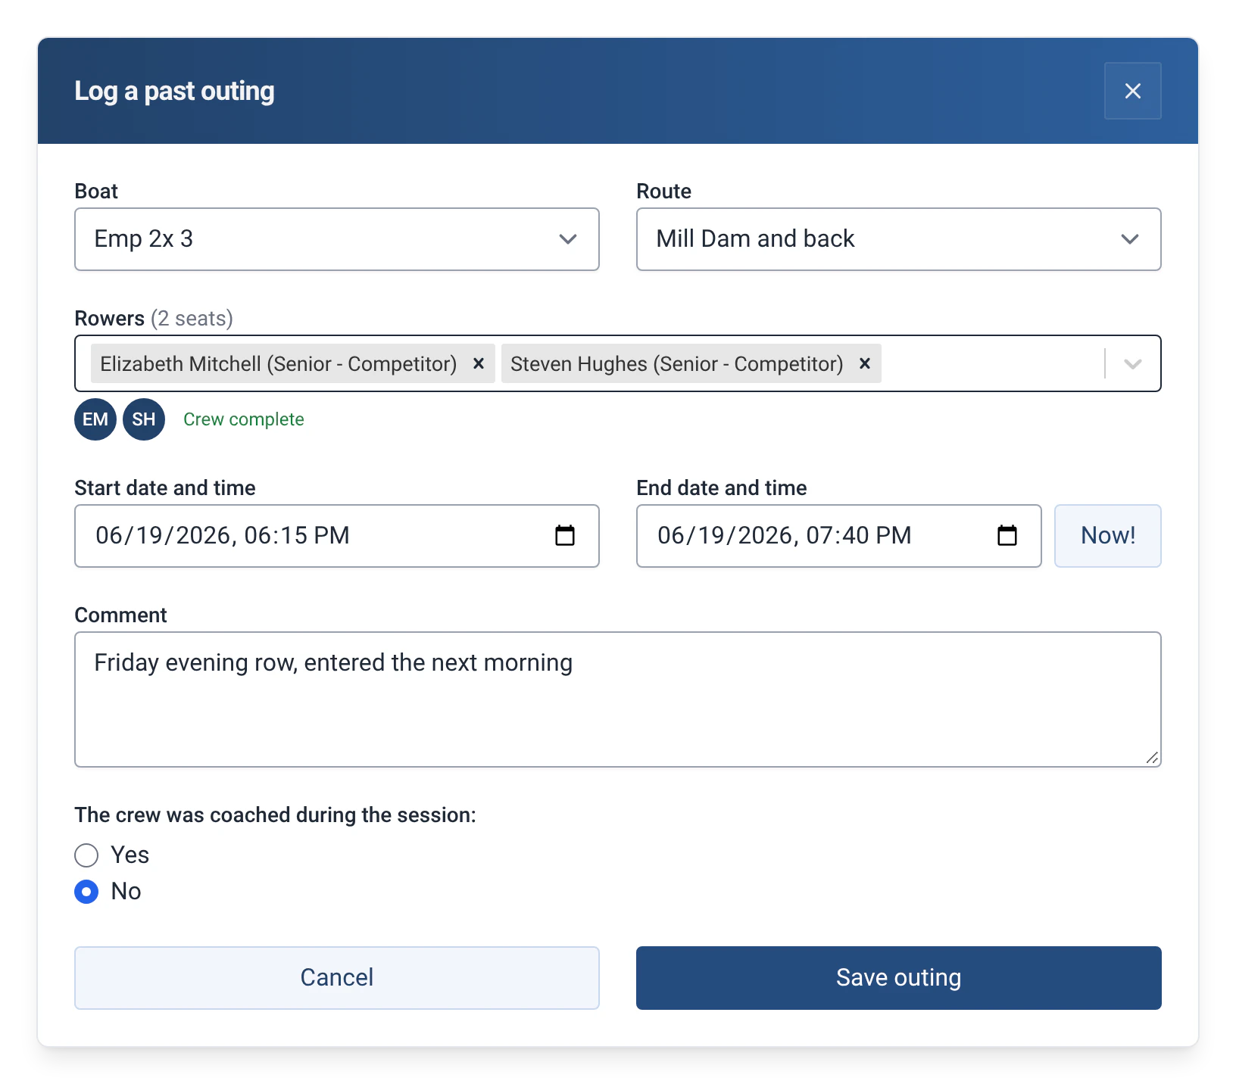The image size is (1236, 1084).
Task: Open the Boat dropdown showing Emp 2x 3
Action: click(x=337, y=239)
